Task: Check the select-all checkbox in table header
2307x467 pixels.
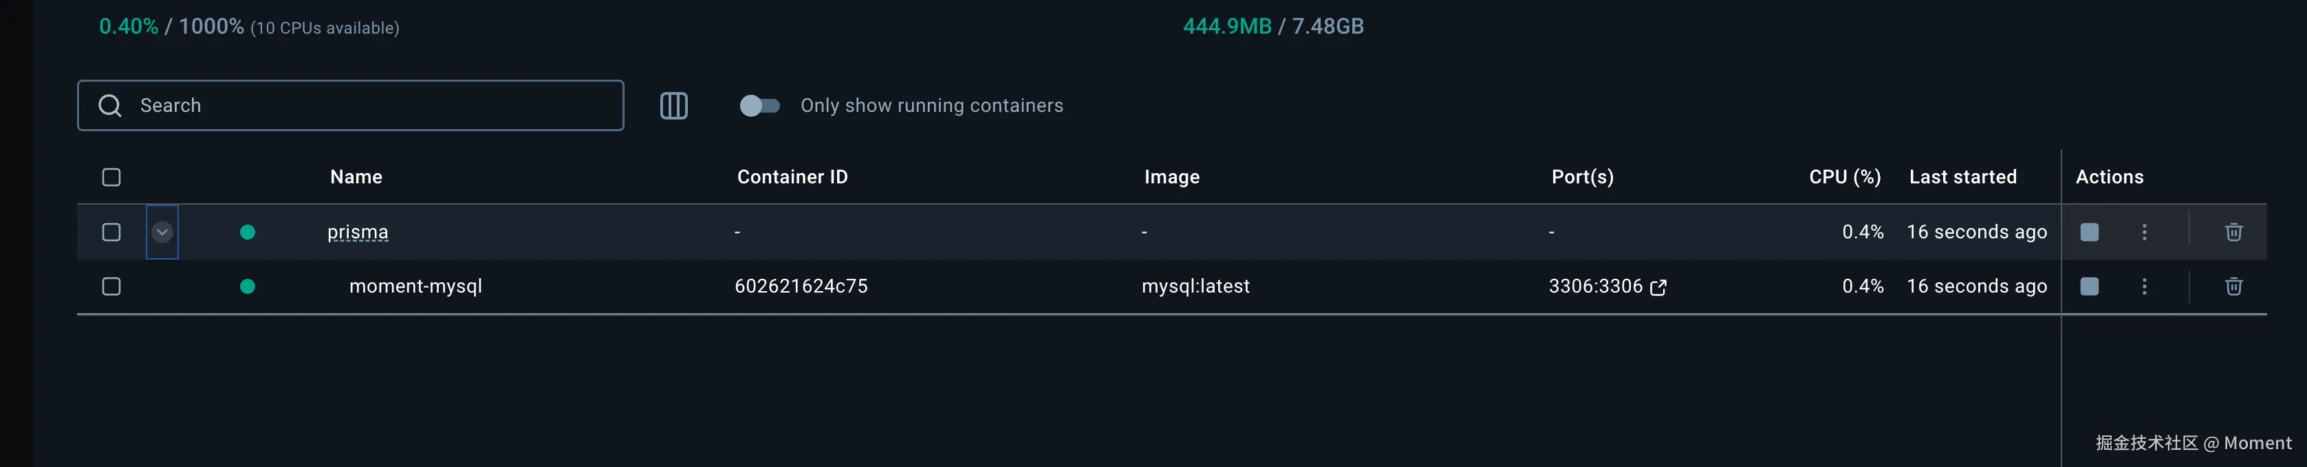Action: [x=111, y=177]
